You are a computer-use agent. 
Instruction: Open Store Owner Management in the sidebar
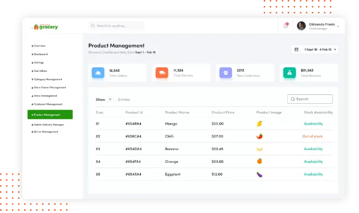[49, 87]
